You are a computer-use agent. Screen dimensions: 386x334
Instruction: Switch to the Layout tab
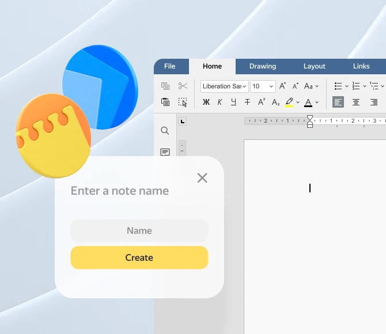[315, 66]
